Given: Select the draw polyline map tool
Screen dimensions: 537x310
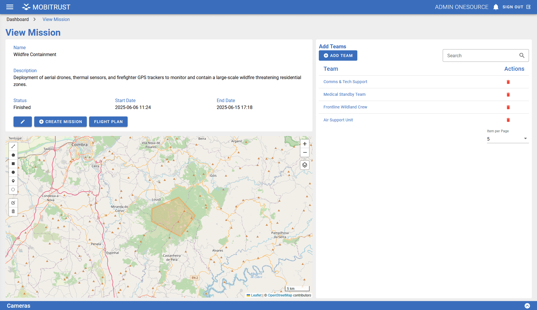Looking at the screenshot, I should click(x=13, y=146).
